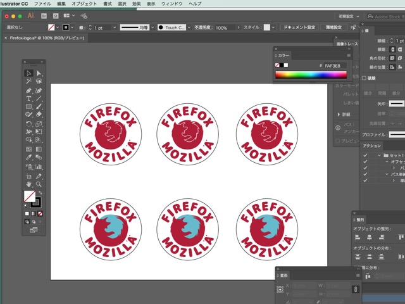Image resolution: width=405 pixels, height=304 pixels.
Task: Select the Curvature tool
Action: click(39, 91)
